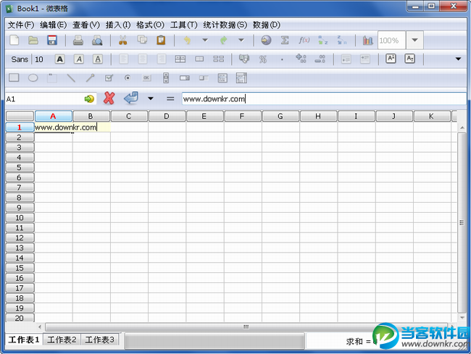Open the undo history dropdown arrow
This screenshot has height=354, width=471.
point(205,40)
